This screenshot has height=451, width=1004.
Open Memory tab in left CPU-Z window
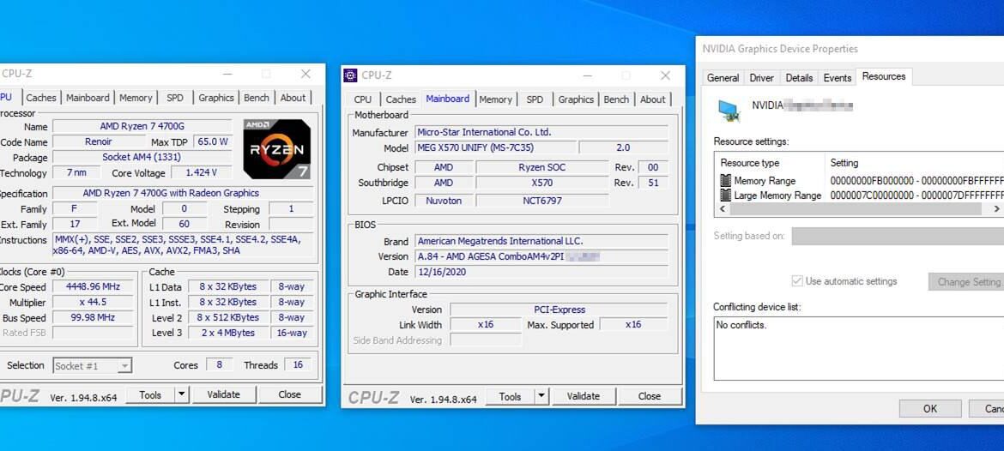pyautogui.click(x=136, y=98)
